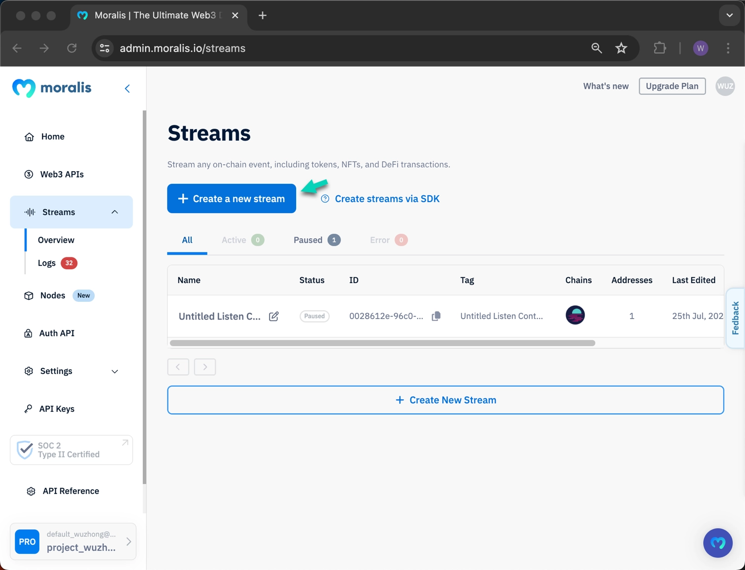Open the WUZ user avatar menu
This screenshot has width=745, height=570.
coord(725,86)
